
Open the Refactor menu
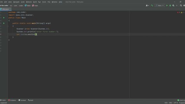(29, 2)
